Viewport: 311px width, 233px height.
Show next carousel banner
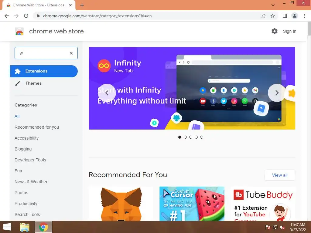277,93
